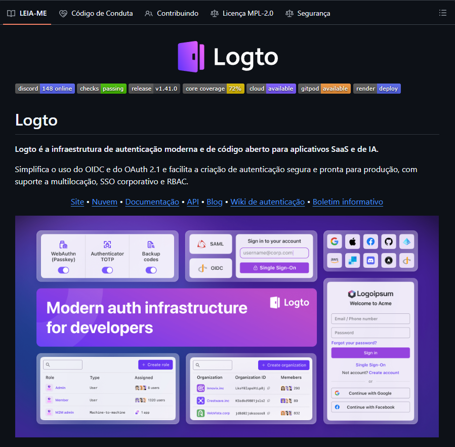Click Forgot your password? link
The height and width of the screenshot is (447, 455).
354,343
